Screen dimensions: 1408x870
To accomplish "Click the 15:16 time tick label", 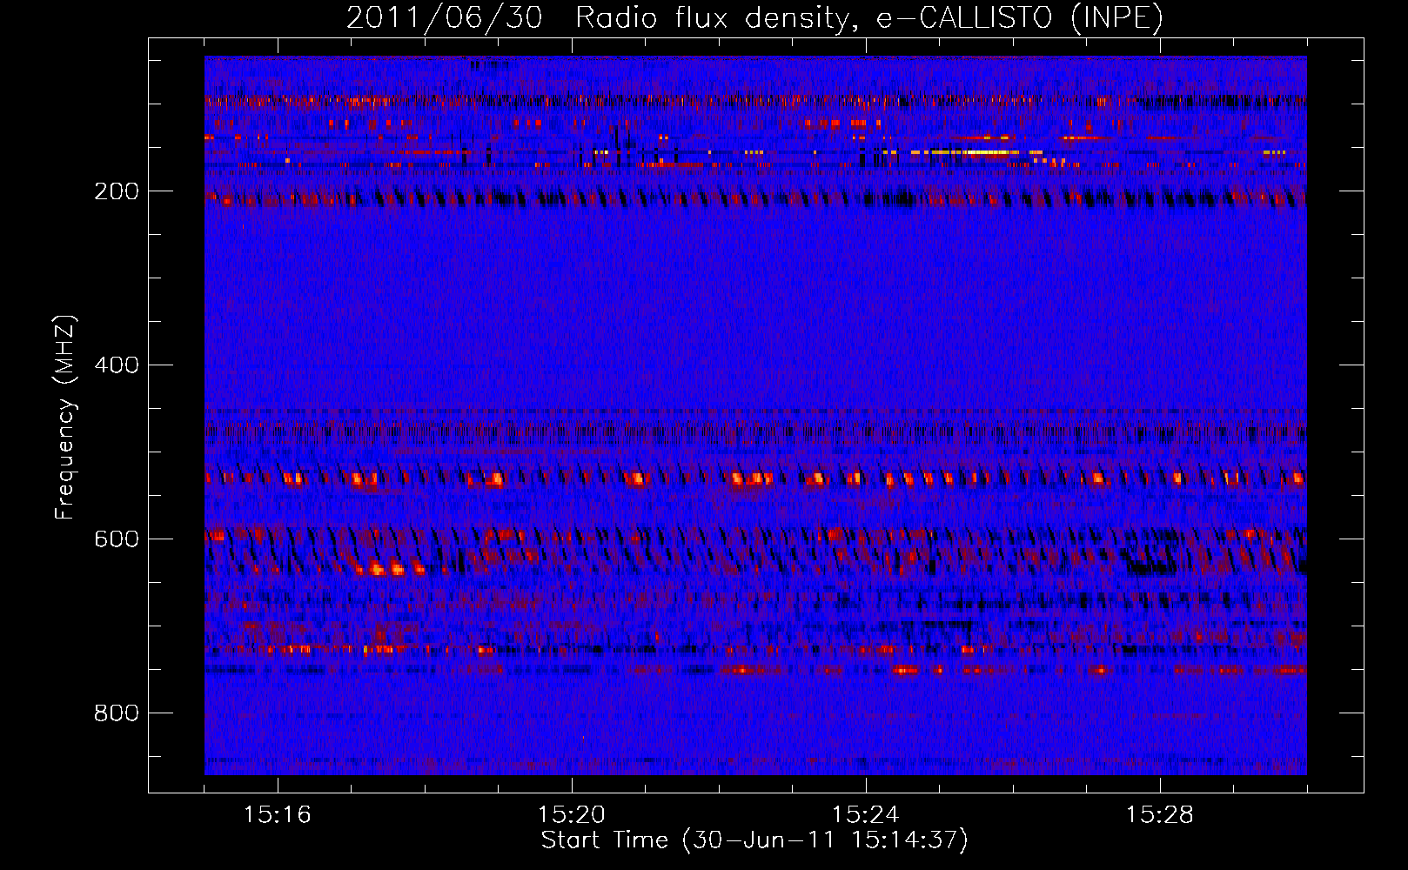I will pyautogui.click(x=278, y=815).
